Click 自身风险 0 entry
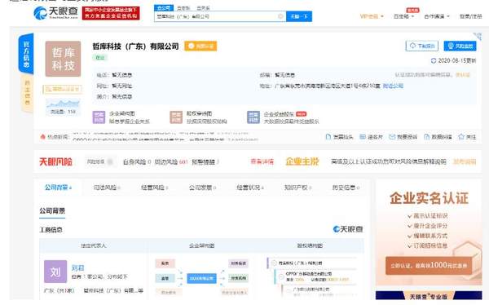The height and width of the screenshot is (305, 489). pos(137,161)
